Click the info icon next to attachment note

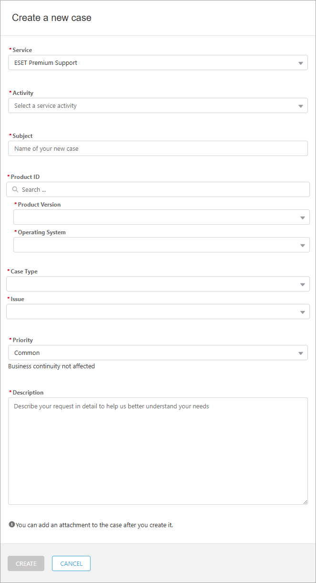(x=10, y=524)
